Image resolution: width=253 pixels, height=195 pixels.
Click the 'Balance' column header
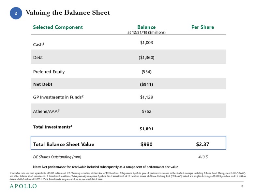point(146,27)
